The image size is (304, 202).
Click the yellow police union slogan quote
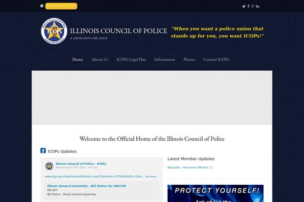217,32
